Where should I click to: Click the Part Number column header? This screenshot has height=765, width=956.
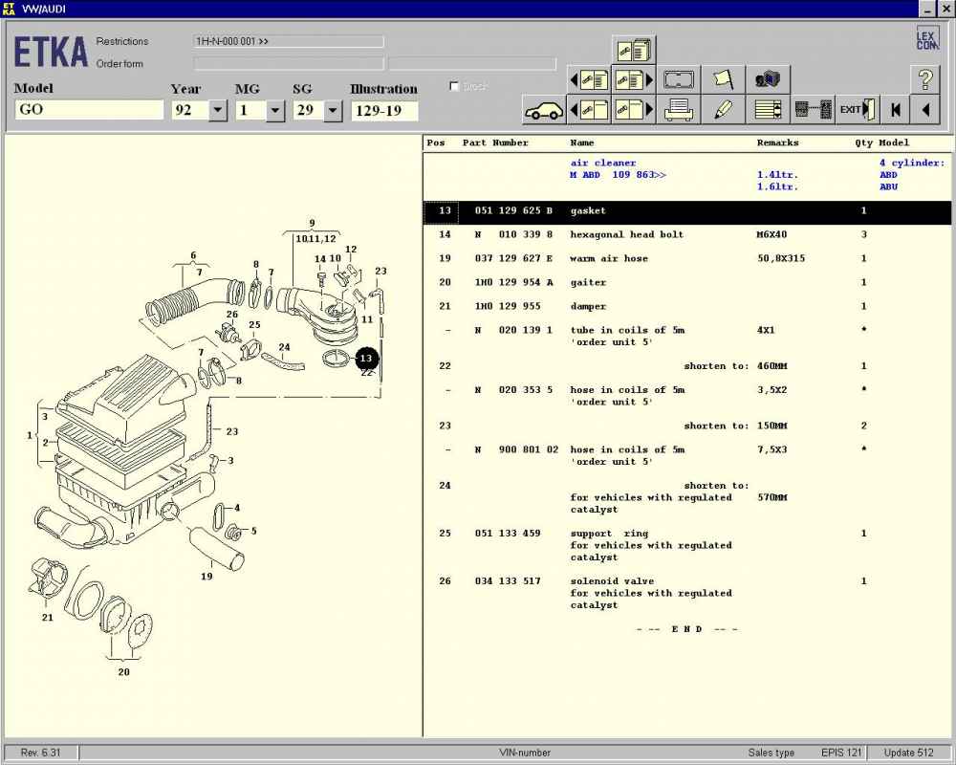(495, 142)
